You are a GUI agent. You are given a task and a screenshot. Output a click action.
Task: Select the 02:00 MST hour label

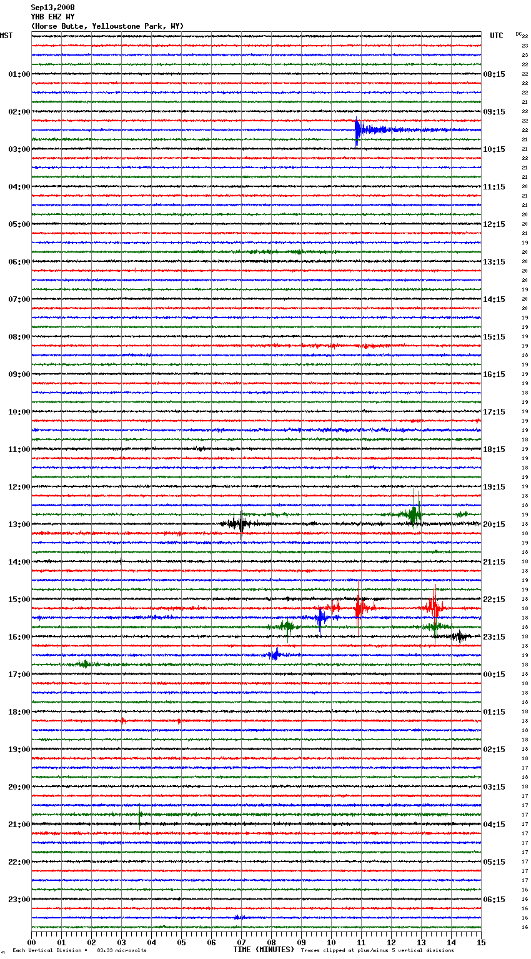19,112
